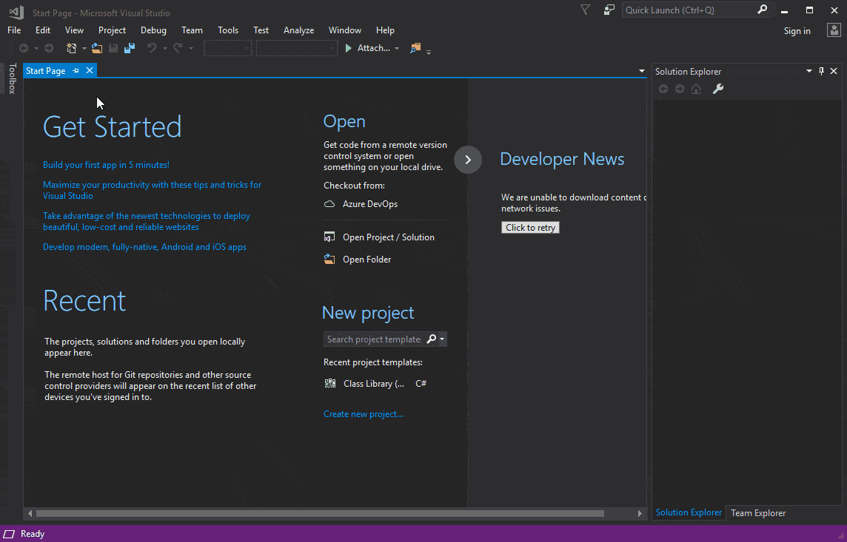Click the horizontal scrollbar right arrow
The image size is (847, 542).
point(640,513)
